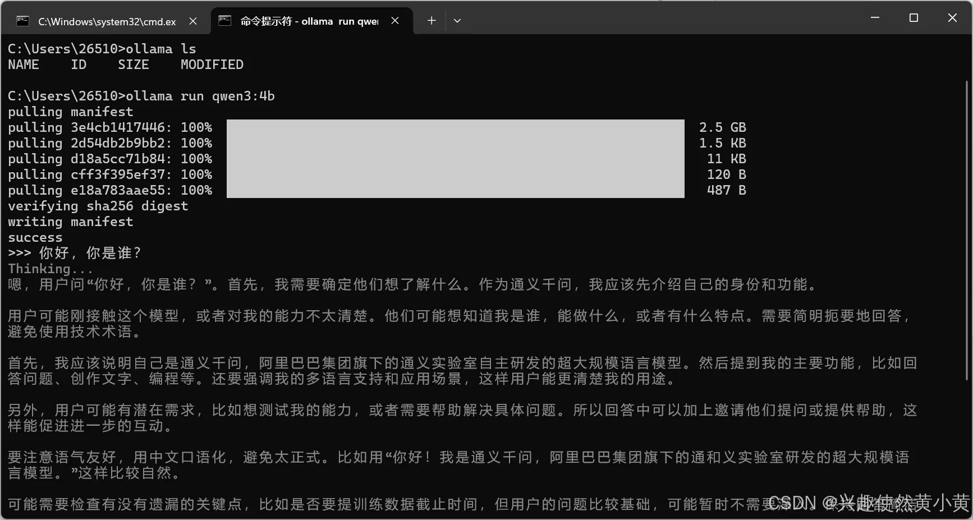This screenshot has width=973, height=520.
Task: Switch to the C:\Windows\system32\cmd.exe tab
Action: point(107,21)
